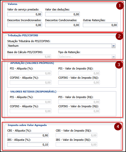
Task: Select the Descontos Incondicionados input
Action: [x=25, y=25]
